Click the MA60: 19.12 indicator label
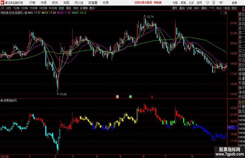Viewport: 245px width, 158px height. click(79, 13)
